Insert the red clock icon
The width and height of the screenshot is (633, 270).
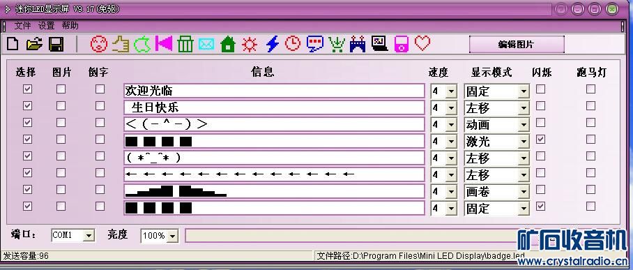(x=293, y=43)
